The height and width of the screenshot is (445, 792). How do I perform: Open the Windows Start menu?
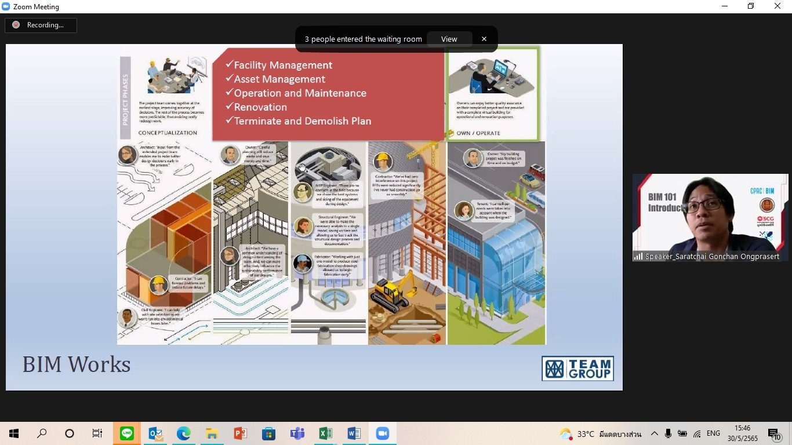pyautogui.click(x=14, y=433)
